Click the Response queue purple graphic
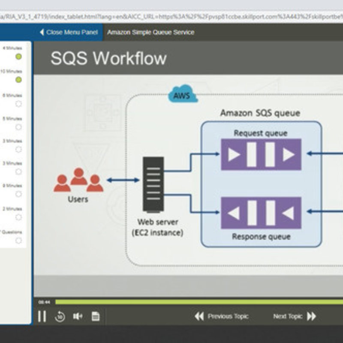343x343 pixels. click(x=261, y=213)
